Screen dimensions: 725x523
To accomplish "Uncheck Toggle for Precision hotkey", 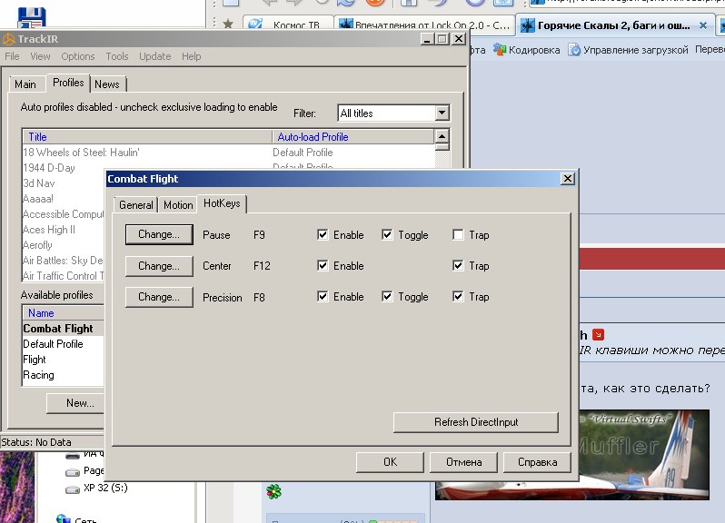I will [387, 297].
